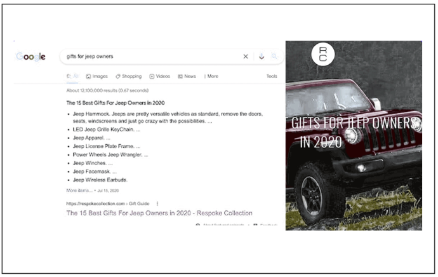Open the Tools filter options
Screen dimensions: 438x277
[272, 76]
